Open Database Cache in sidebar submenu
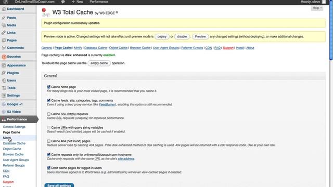This screenshot has width=333, height=187. 14,143
